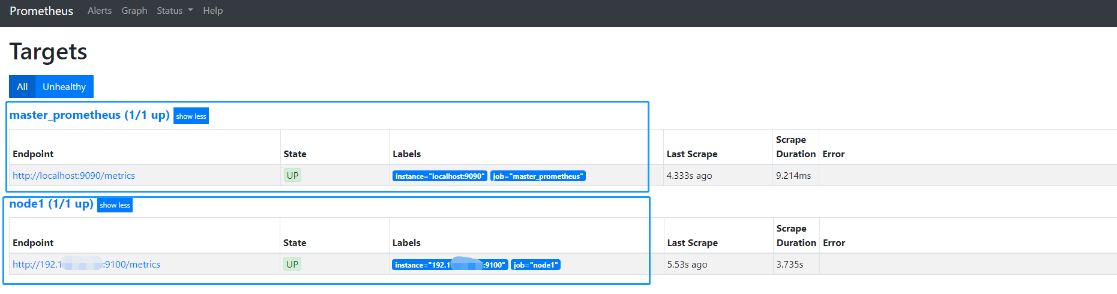The width and height of the screenshot is (1117, 294).
Task: Select the All targets filter button
Action: 22,86
